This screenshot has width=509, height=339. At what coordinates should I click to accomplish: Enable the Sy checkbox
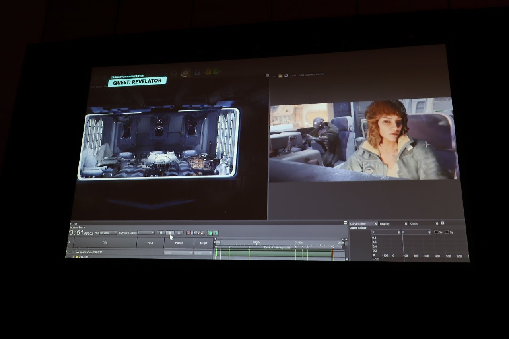(x=447, y=232)
